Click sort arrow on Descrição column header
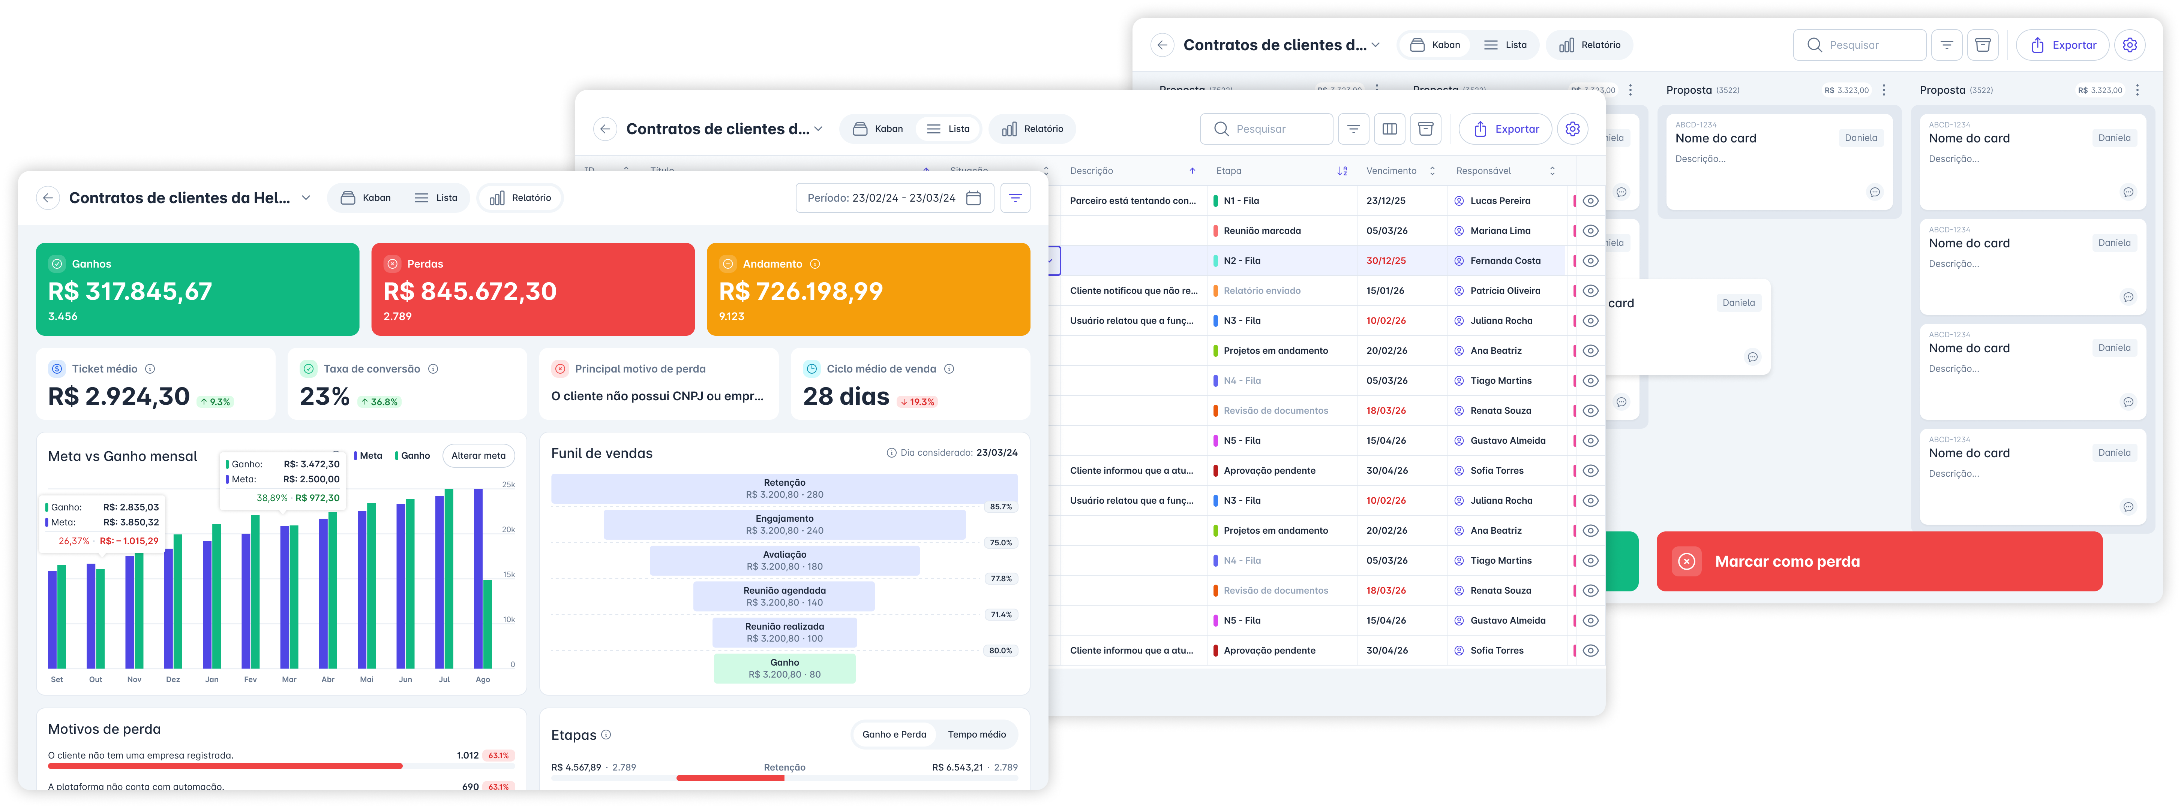The height and width of the screenshot is (808, 2181). 1192,171
